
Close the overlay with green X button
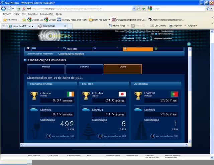click(189, 44)
